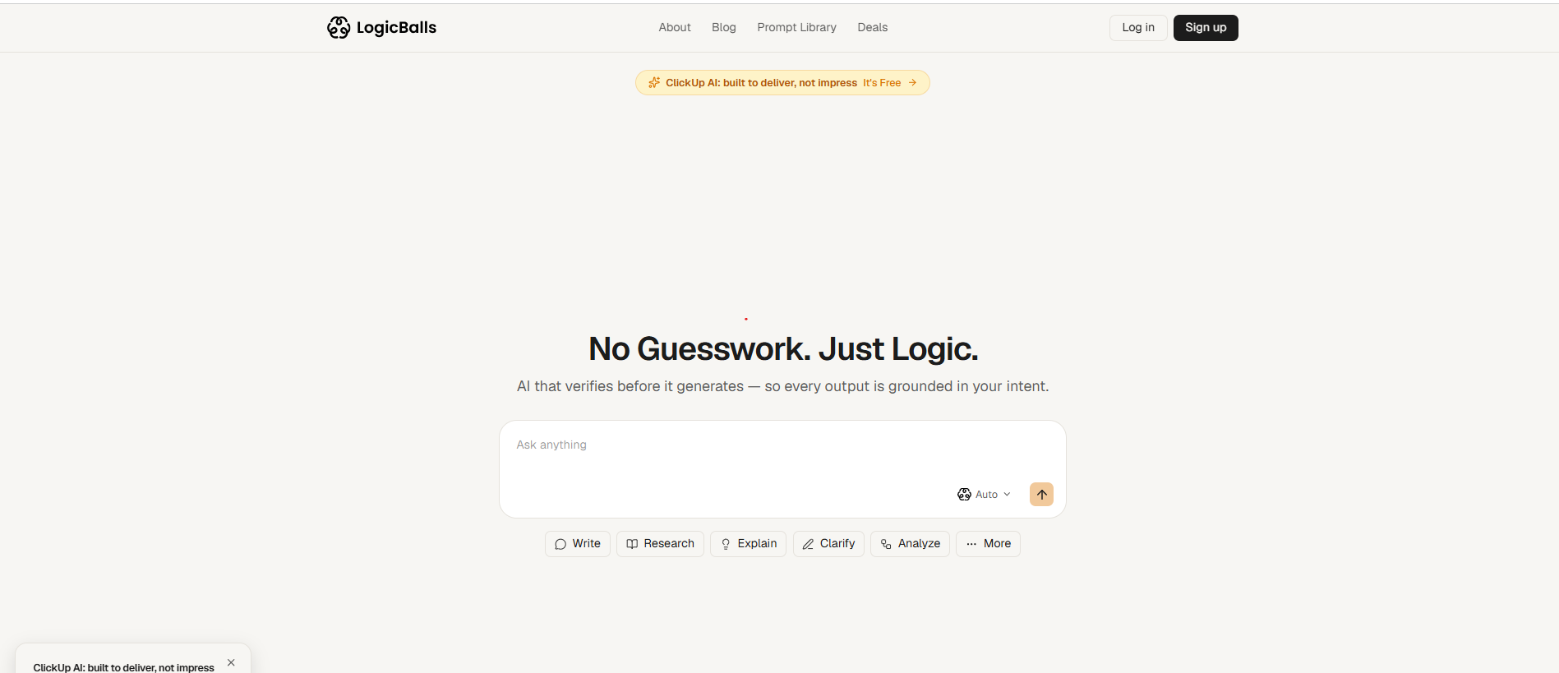Submit prompt with the orange arrow button
Image resolution: width=1559 pixels, height=673 pixels.
pyautogui.click(x=1041, y=494)
